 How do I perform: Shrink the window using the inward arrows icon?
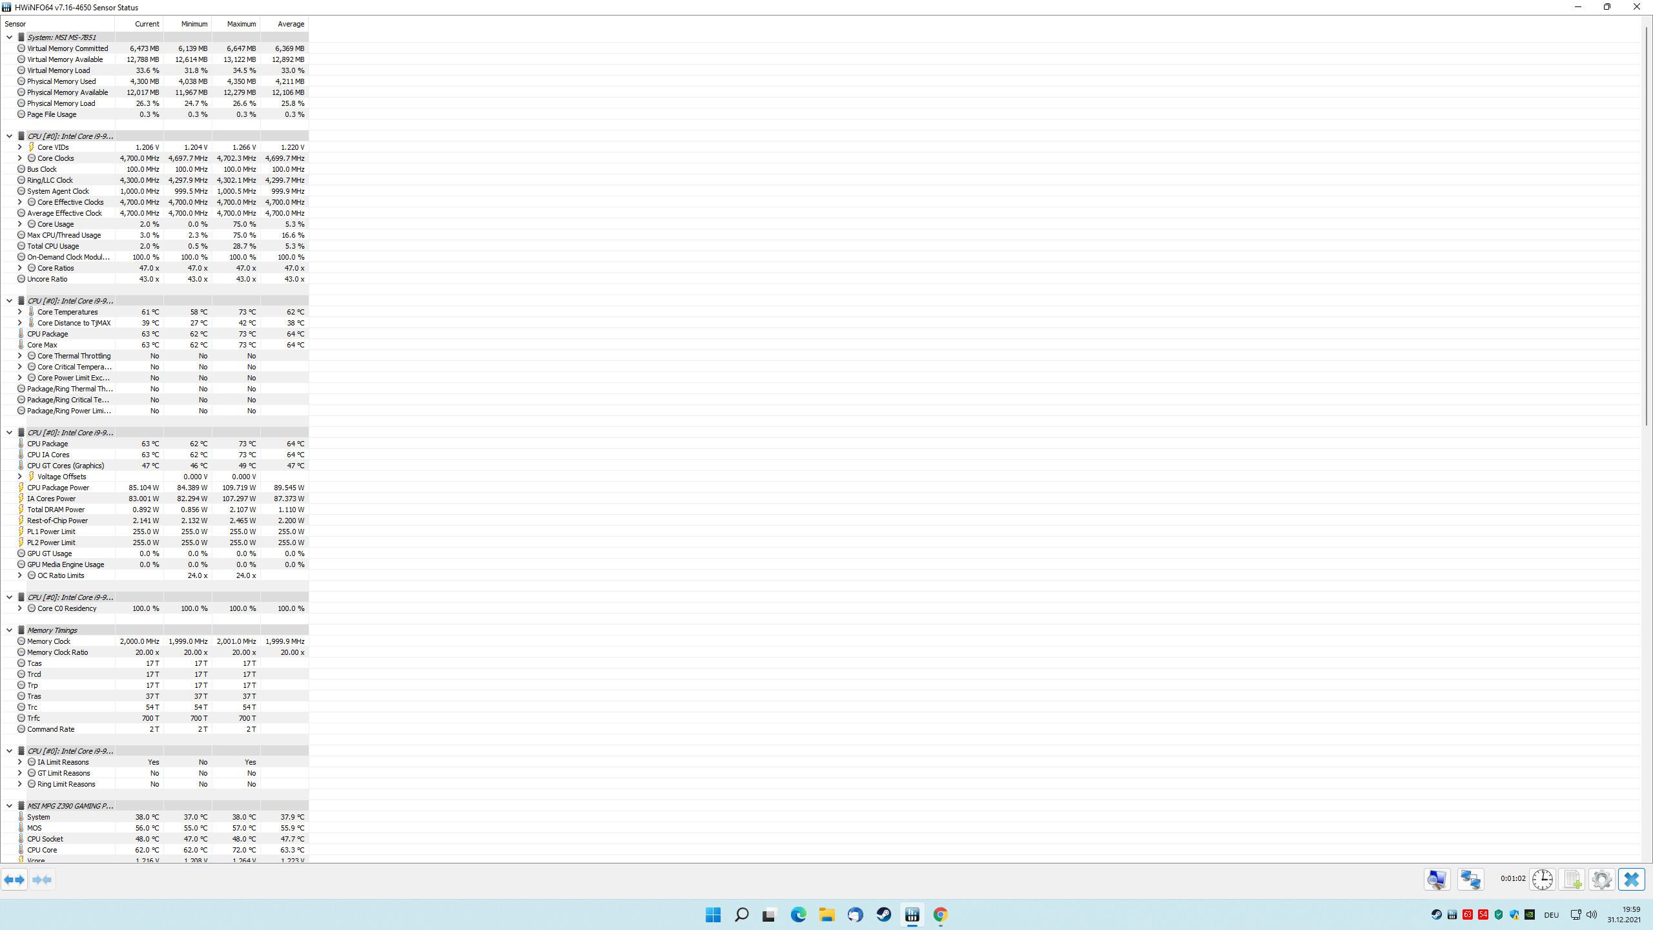click(43, 879)
